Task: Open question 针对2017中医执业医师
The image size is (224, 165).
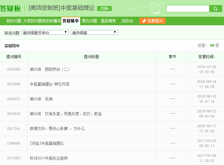Action: pos(49,158)
